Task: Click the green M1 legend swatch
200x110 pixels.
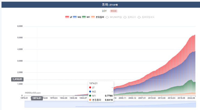Action: click(x=84, y=17)
